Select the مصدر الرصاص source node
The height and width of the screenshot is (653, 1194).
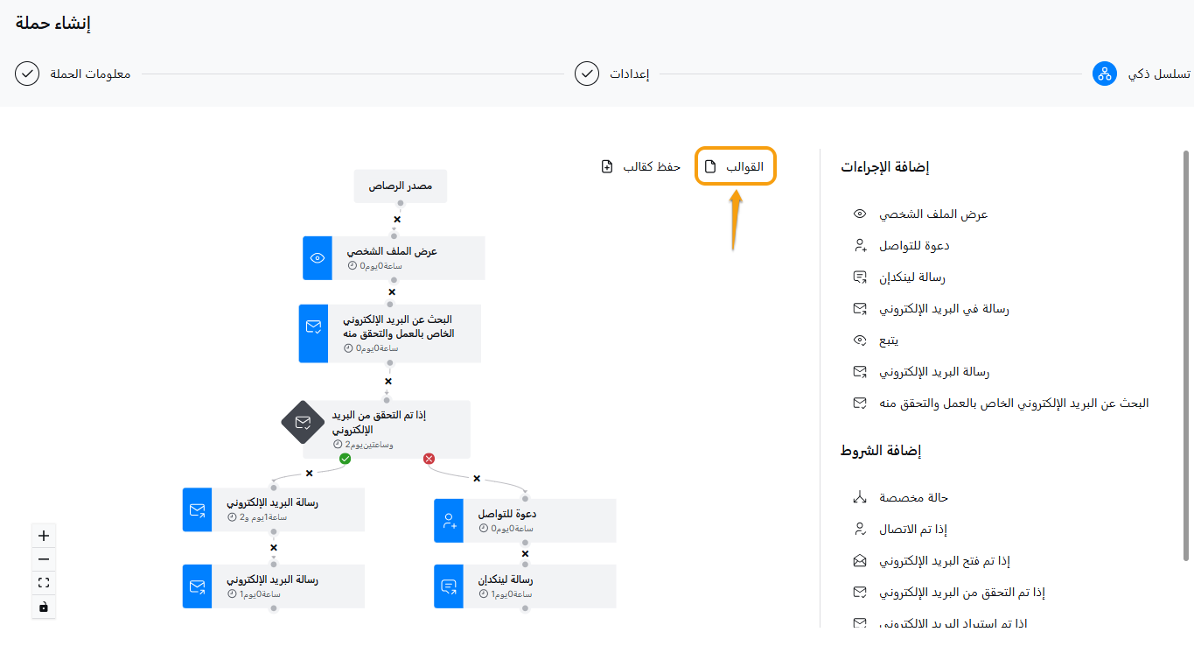[x=401, y=186]
